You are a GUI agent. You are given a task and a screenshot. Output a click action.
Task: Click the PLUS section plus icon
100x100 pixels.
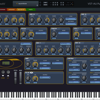pyautogui.click(x=31, y=73)
